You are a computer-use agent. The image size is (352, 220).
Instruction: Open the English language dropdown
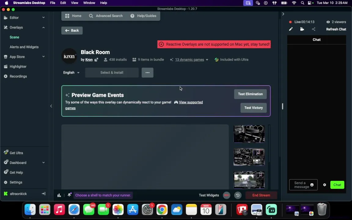(71, 72)
